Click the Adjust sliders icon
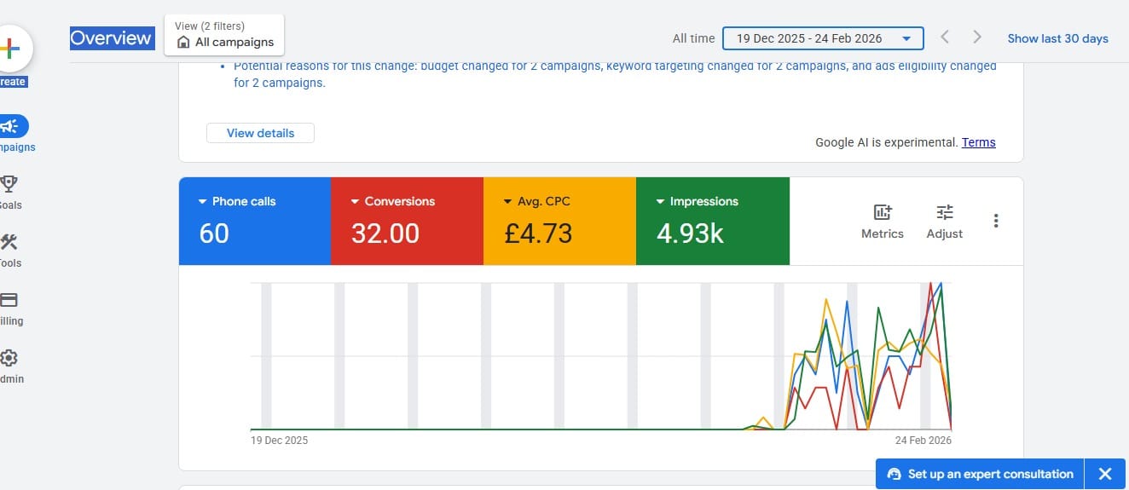 click(945, 212)
